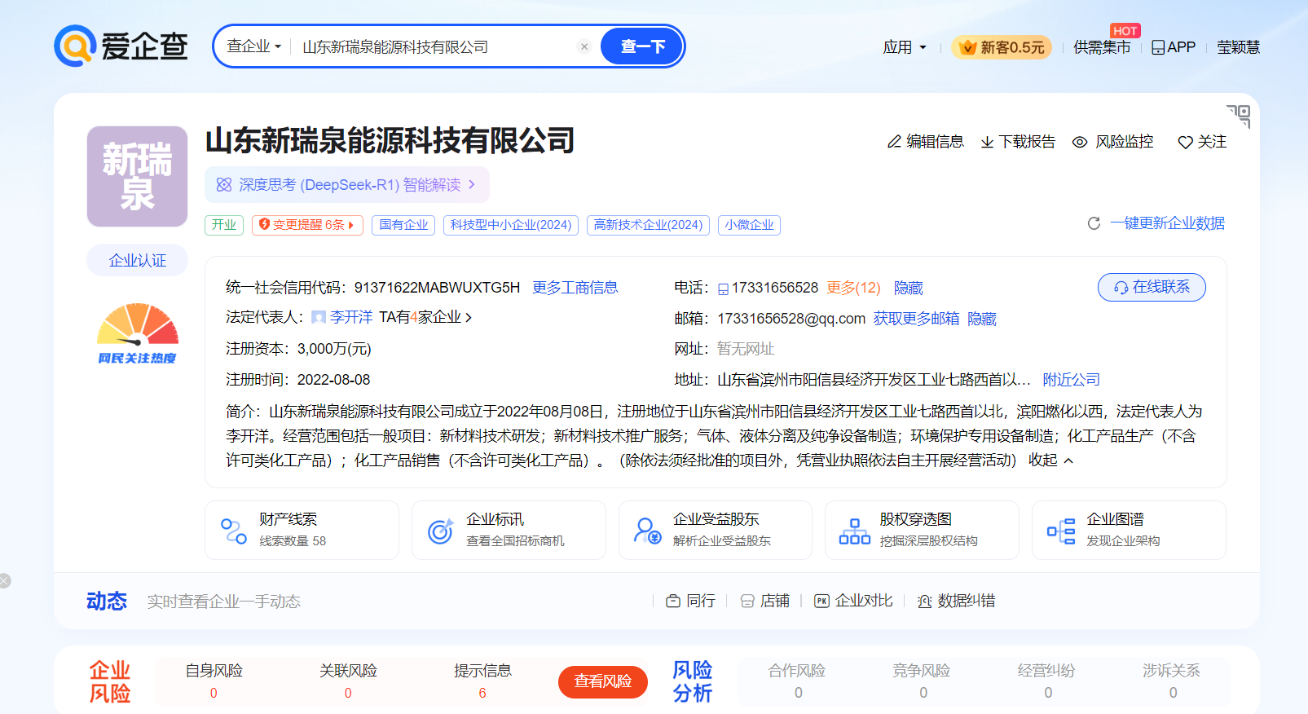The image size is (1308, 714).
Task: Select the 提示信息 tab
Action: [x=482, y=681]
